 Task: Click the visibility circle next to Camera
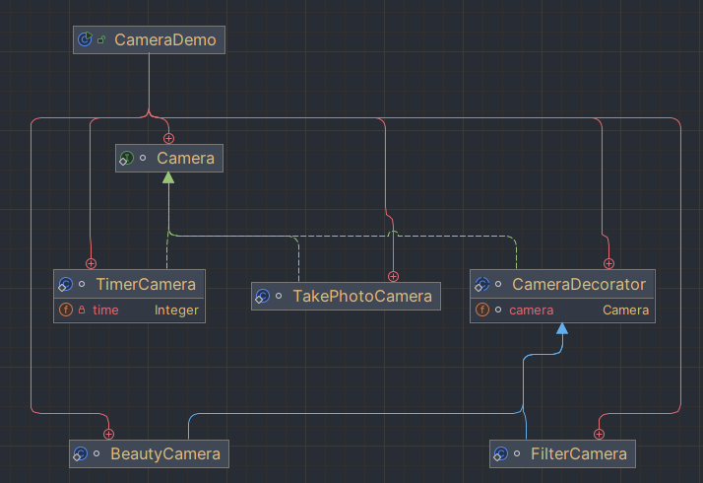(143, 158)
